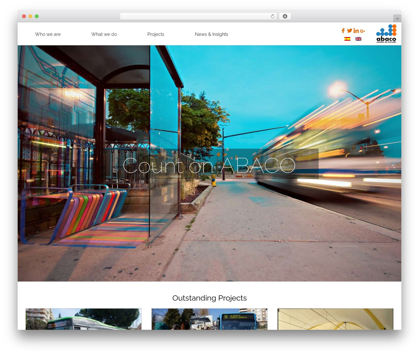Image resolution: width=419 pixels, height=355 pixels.
Task: Open the Twitter bird icon
Action: pyautogui.click(x=350, y=30)
